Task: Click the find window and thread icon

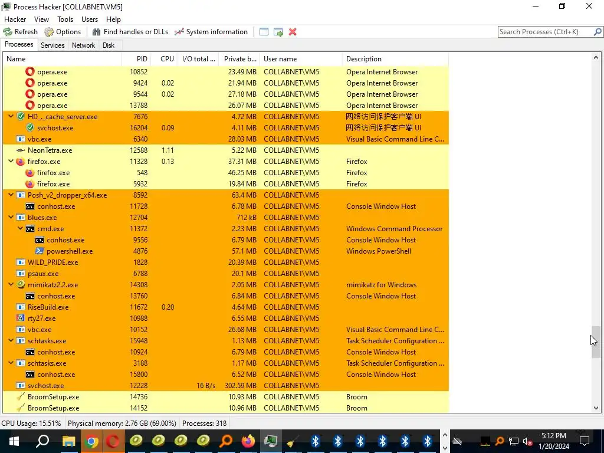Action: coord(278,32)
